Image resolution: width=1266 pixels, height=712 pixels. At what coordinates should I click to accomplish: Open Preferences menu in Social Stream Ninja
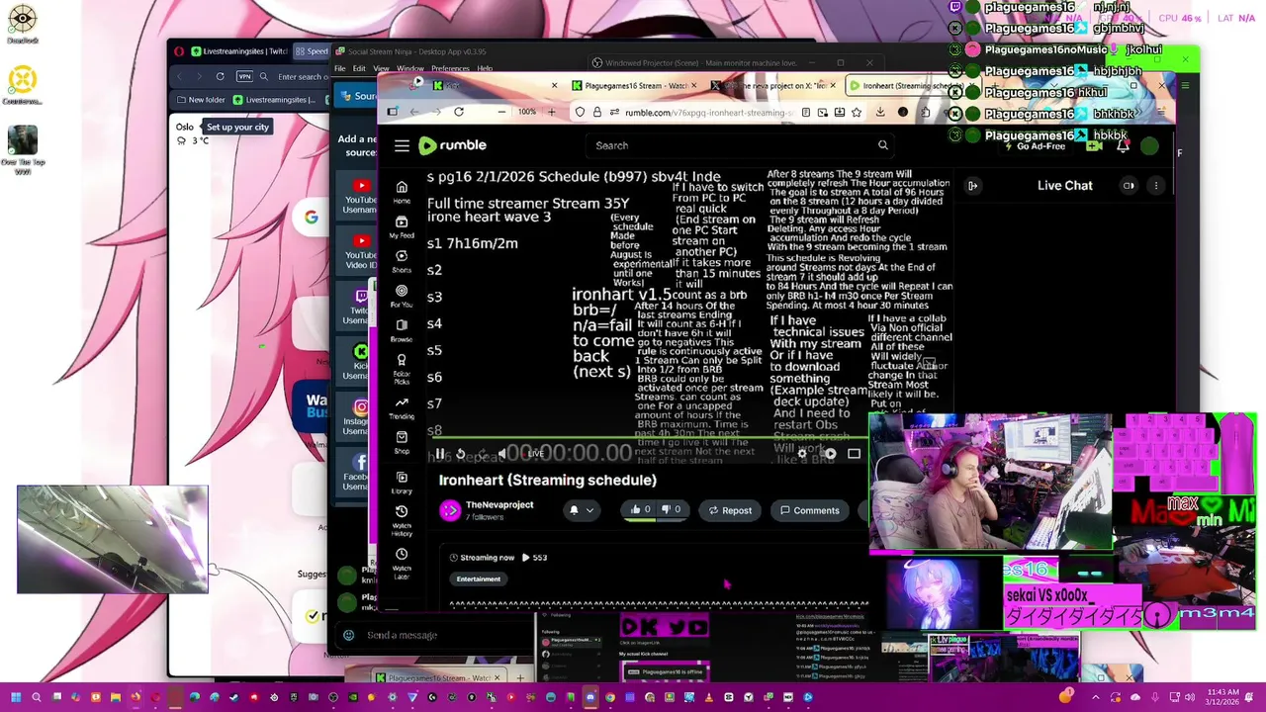[450, 68]
